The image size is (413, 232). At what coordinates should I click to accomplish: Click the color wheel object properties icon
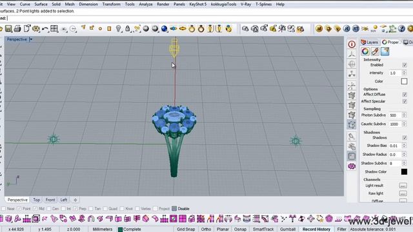365,52
